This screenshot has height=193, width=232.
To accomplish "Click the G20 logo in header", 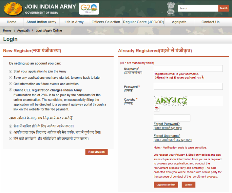I will [x=89, y=9].
